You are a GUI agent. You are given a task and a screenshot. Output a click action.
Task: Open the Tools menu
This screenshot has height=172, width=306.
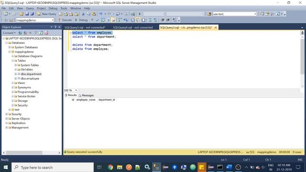click(x=64, y=8)
